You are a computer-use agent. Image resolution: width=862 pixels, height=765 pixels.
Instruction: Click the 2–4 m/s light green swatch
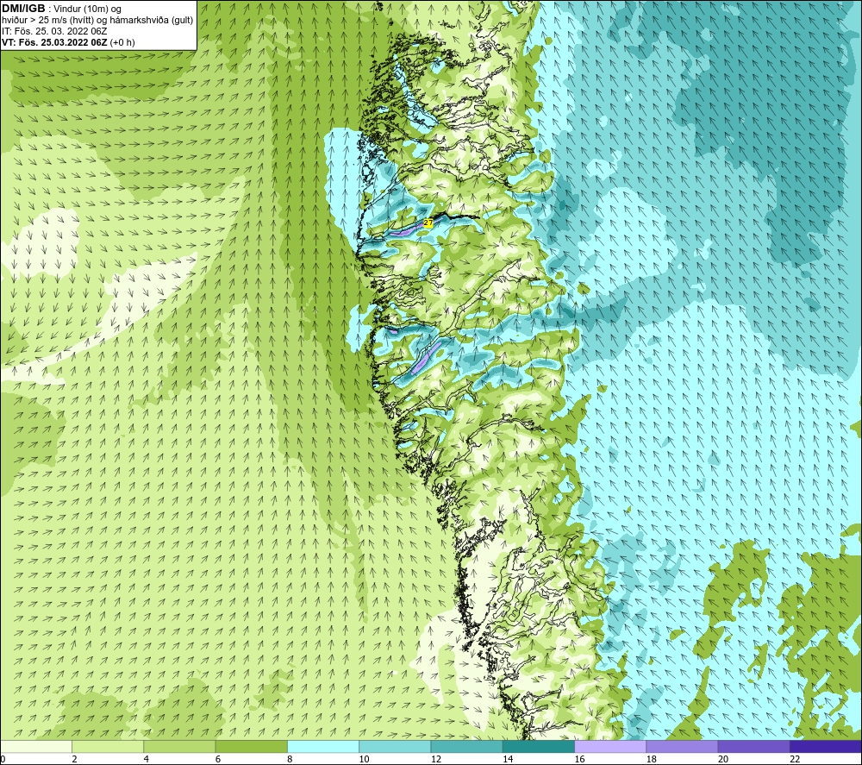coord(108,746)
